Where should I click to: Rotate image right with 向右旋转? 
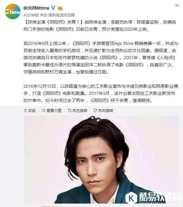pyautogui.click(x=103, y=110)
